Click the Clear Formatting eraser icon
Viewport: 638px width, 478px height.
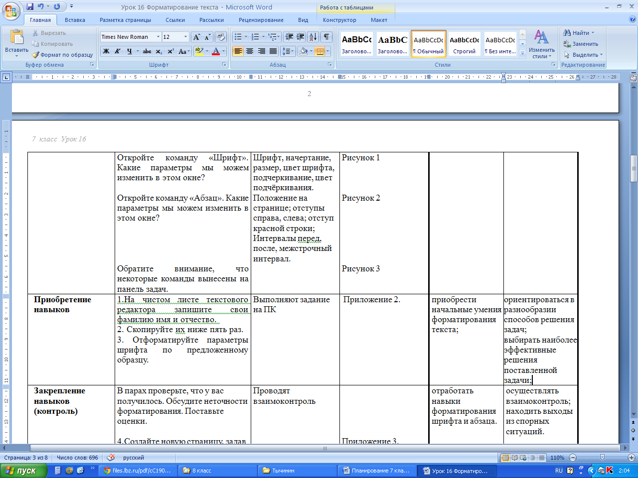pos(220,37)
